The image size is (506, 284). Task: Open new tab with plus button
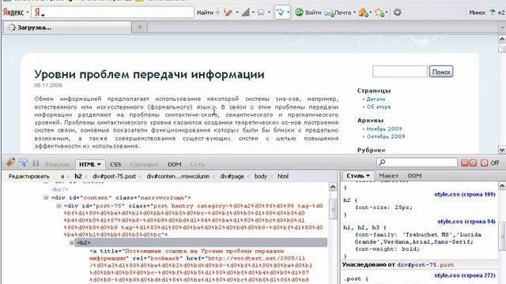[x=139, y=28]
